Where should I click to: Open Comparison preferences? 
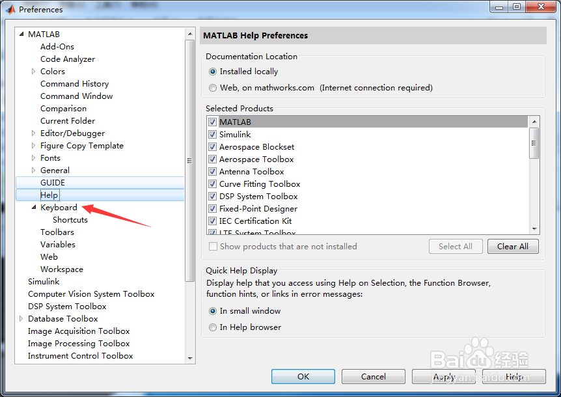click(63, 109)
